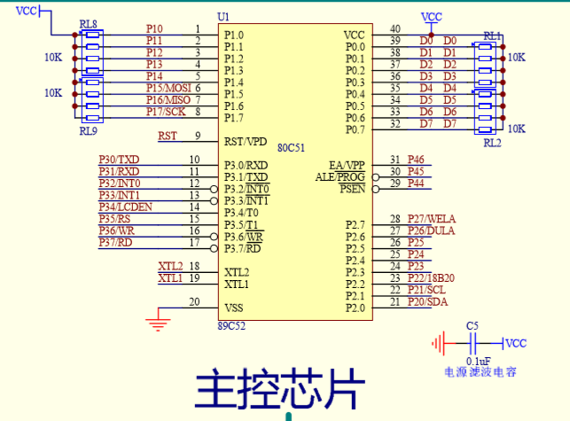The image size is (570, 421).
Task: Select the P26/DULA net label
Action: click(431, 230)
